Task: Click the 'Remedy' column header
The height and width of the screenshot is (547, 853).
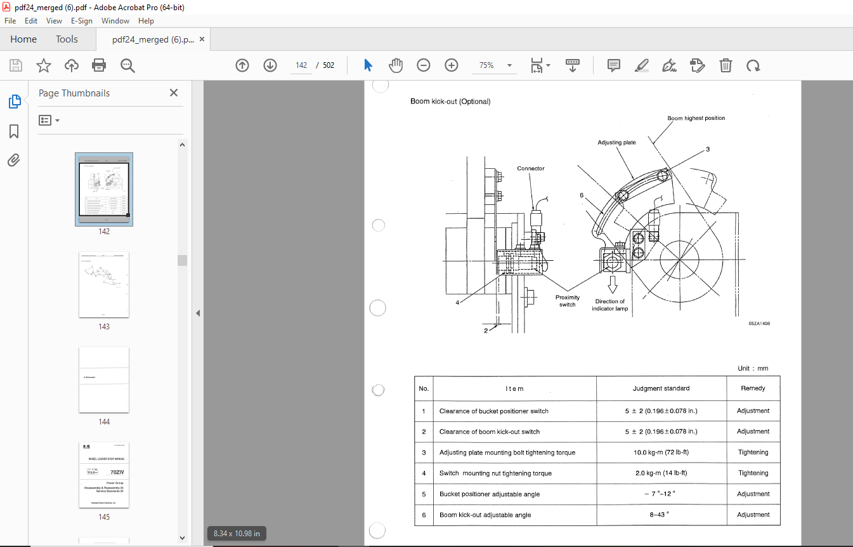Action: [753, 388]
